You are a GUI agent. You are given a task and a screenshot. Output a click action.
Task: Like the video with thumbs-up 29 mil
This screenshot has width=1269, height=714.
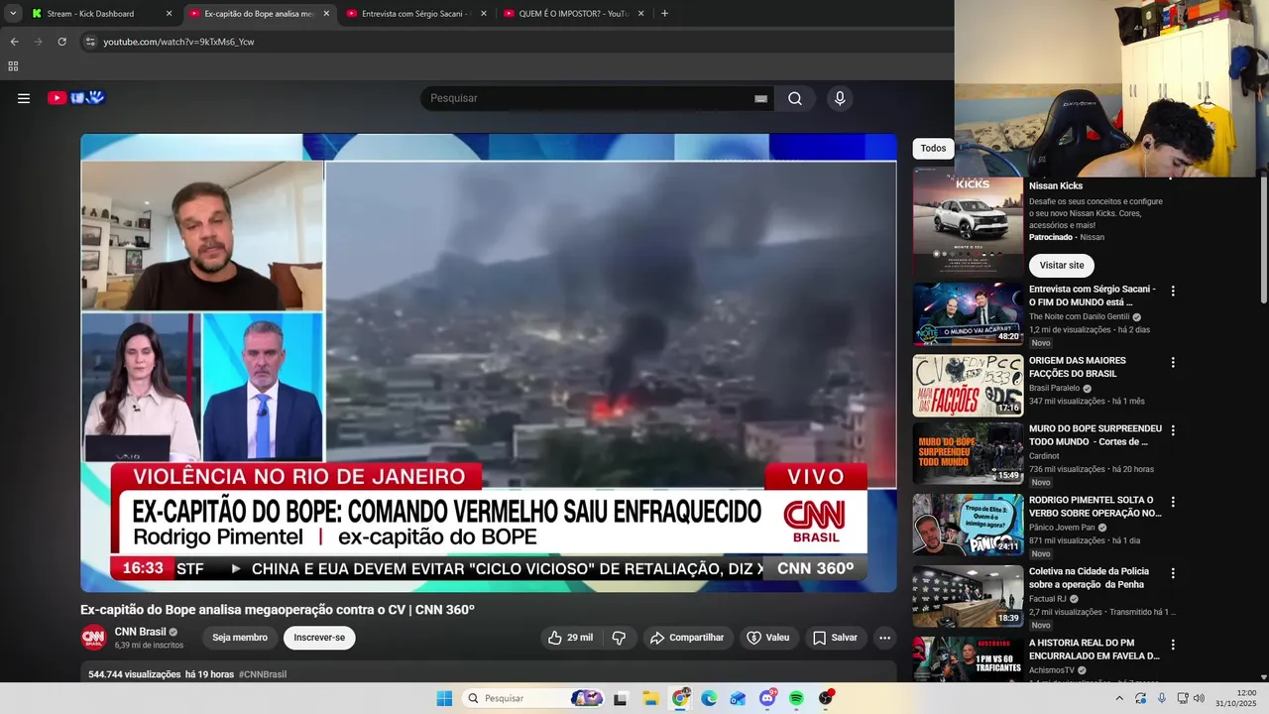point(570,638)
